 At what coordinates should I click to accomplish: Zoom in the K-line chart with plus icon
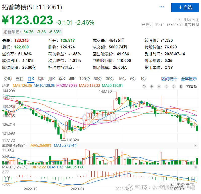tap(152, 86)
